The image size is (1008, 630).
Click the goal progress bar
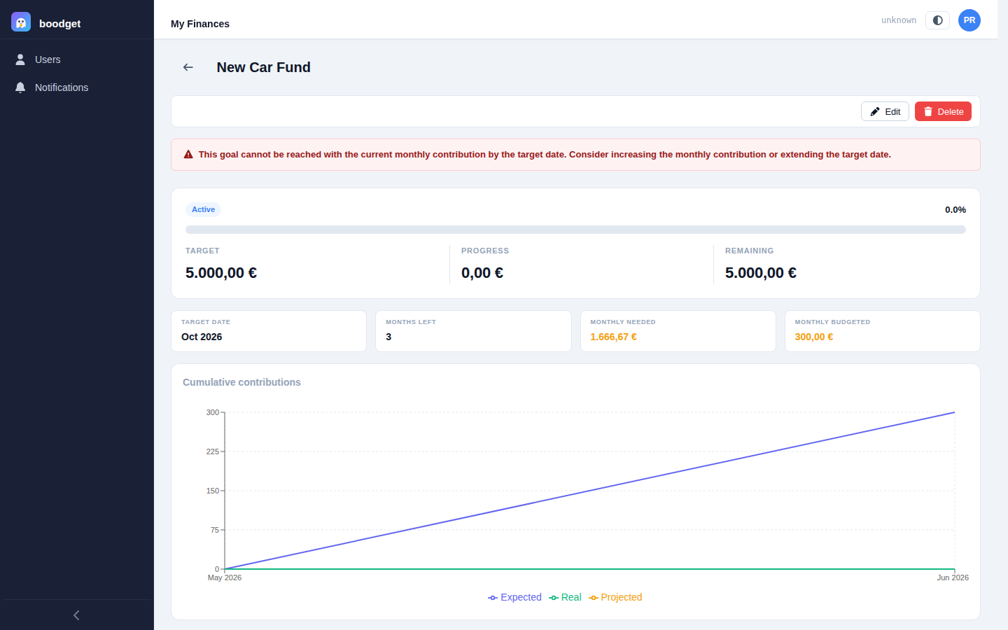(575, 230)
